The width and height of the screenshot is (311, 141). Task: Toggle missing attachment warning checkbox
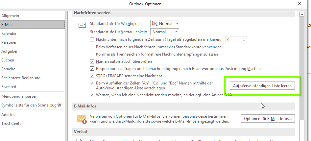pyautogui.click(x=92, y=95)
